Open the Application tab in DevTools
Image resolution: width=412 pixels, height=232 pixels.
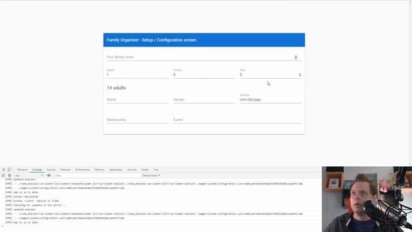click(x=116, y=169)
